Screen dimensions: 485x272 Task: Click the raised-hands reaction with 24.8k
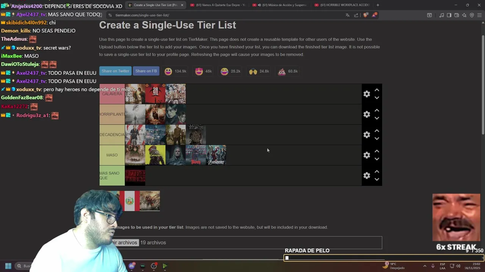click(x=259, y=71)
